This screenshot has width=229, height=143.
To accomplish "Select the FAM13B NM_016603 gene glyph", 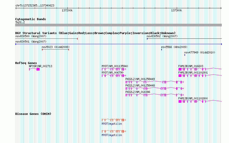I will pyautogui.click(x=200, y=69).
